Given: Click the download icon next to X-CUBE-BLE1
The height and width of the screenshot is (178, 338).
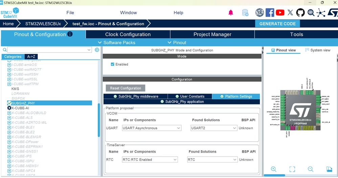Looking at the screenshot, I should [9, 127].
